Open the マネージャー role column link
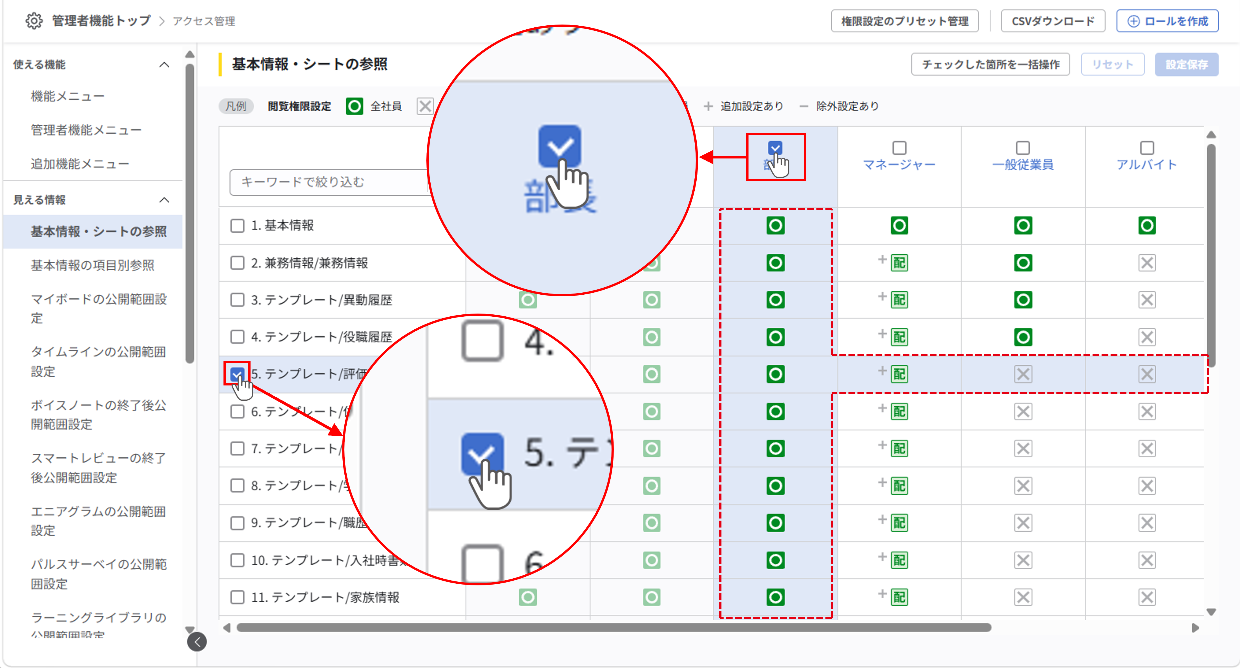The width and height of the screenshot is (1240, 668). [899, 165]
